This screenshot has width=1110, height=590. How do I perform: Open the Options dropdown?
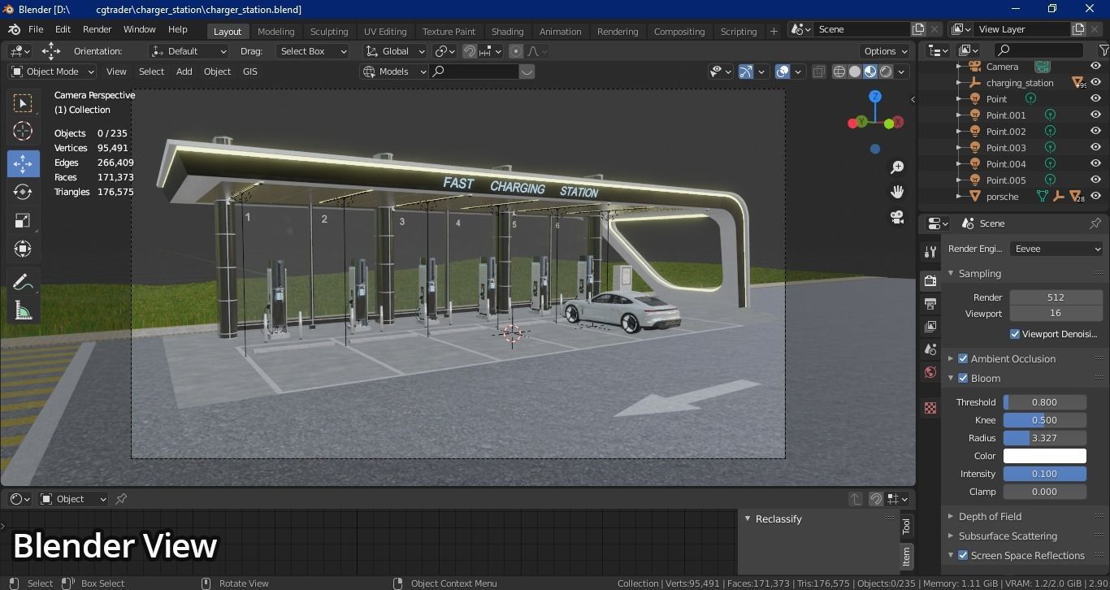tap(886, 51)
